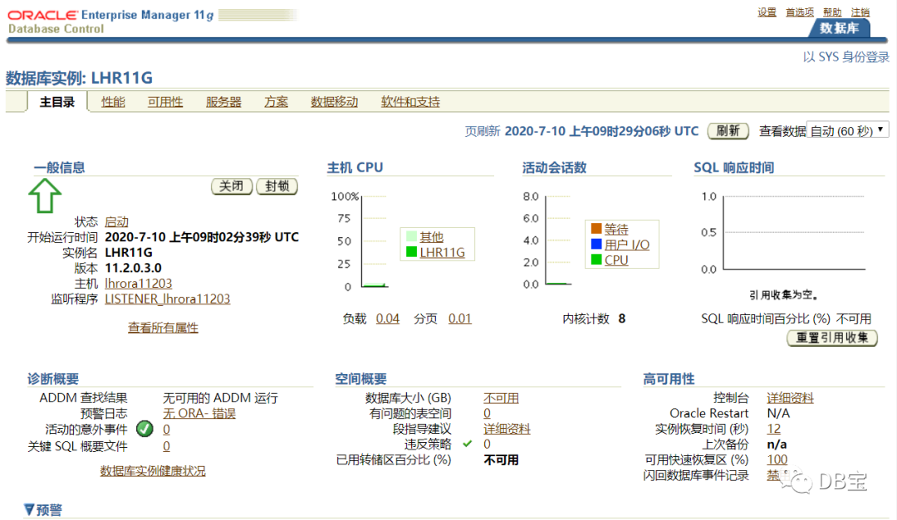
Task: Click the 查看所有属性 link
Action: [163, 328]
